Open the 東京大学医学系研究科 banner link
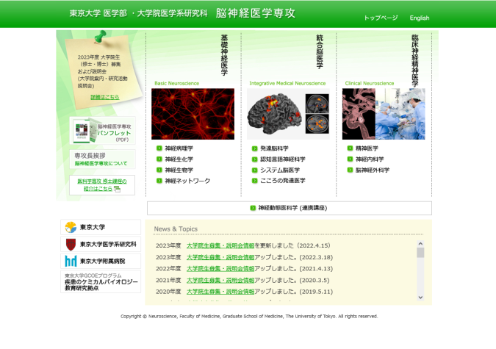This screenshot has width=496, height=349. [x=101, y=244]
